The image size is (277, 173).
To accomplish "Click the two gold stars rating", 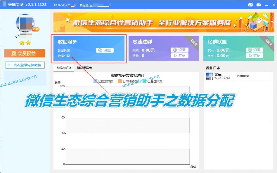I will 25,43.
